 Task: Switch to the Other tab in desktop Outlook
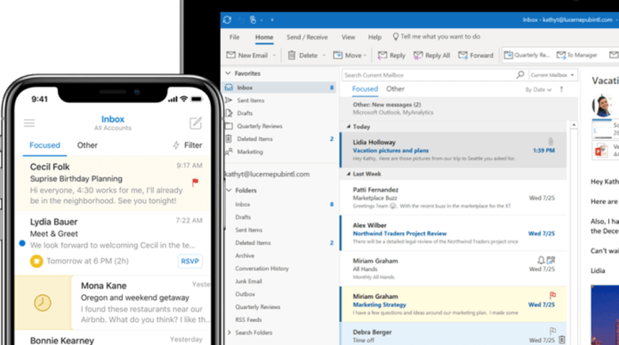395,89
